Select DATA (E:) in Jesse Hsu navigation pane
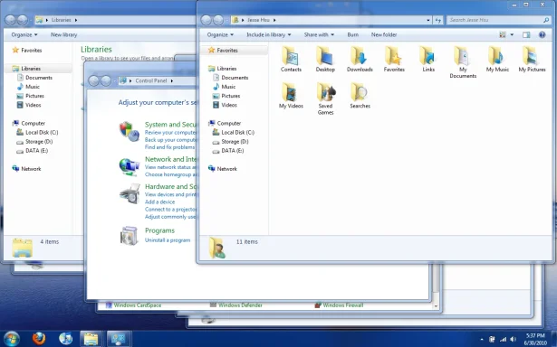Image resolution: width=557 pixels, height=347 pixels. (233, 151)
